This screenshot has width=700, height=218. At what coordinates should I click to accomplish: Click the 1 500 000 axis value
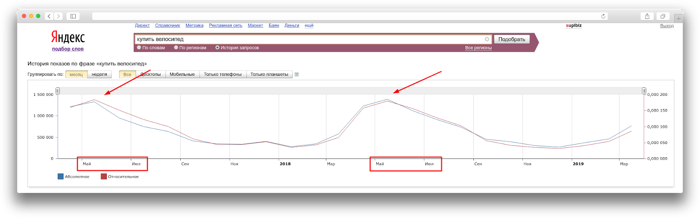(43, 95)
